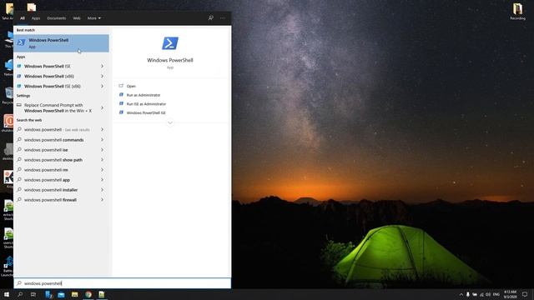Show hidden system tray icons
Screen dimensions: 534x300
(461, 294)
